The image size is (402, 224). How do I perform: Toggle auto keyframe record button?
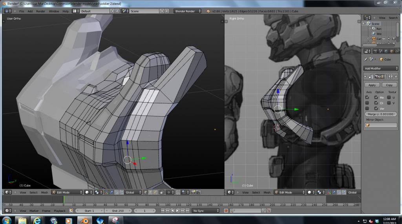click(226, 211)
